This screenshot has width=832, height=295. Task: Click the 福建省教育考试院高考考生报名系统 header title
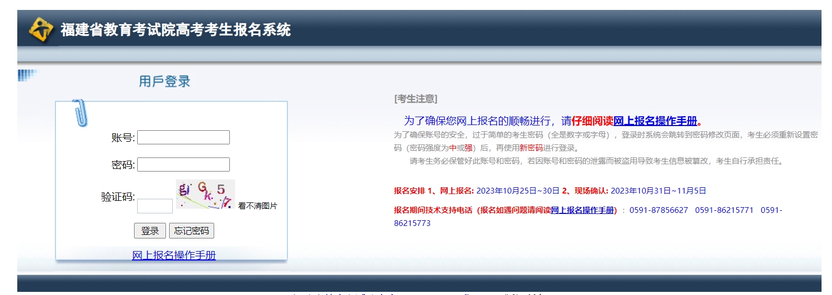tap(175, 30)
